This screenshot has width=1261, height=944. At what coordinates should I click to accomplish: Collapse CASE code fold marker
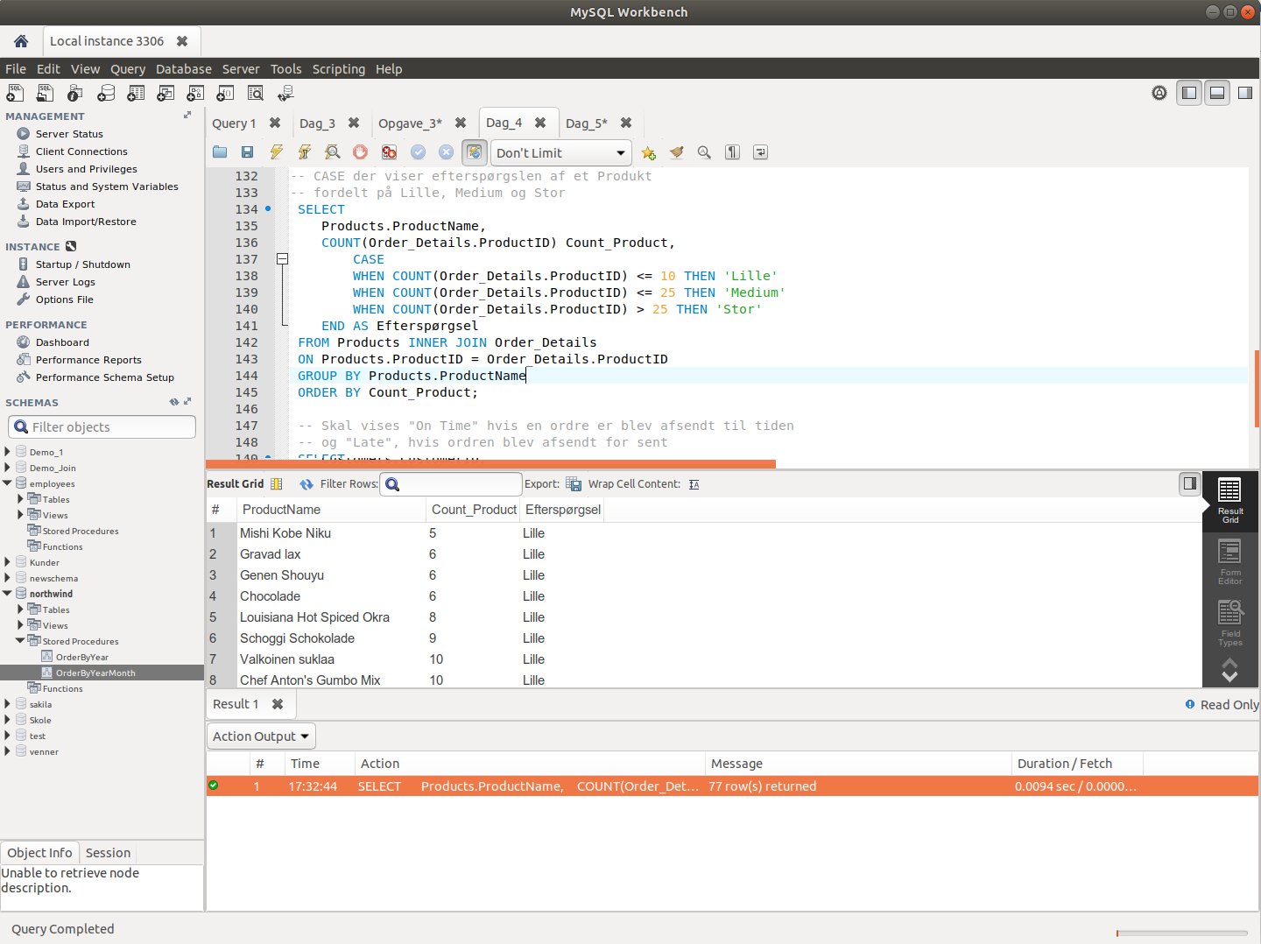(282, 259)
